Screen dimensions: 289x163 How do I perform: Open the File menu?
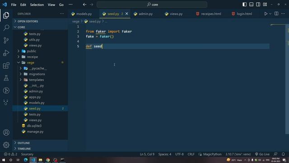coord(14,5)
